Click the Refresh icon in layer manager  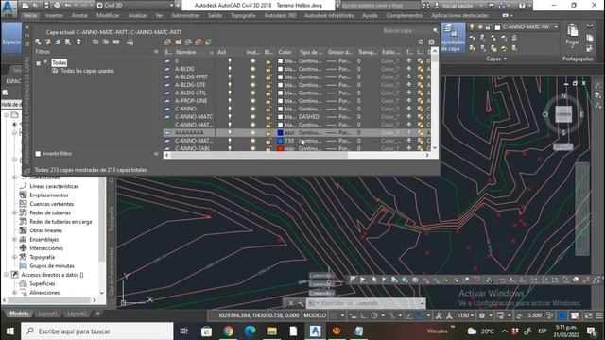421,42
